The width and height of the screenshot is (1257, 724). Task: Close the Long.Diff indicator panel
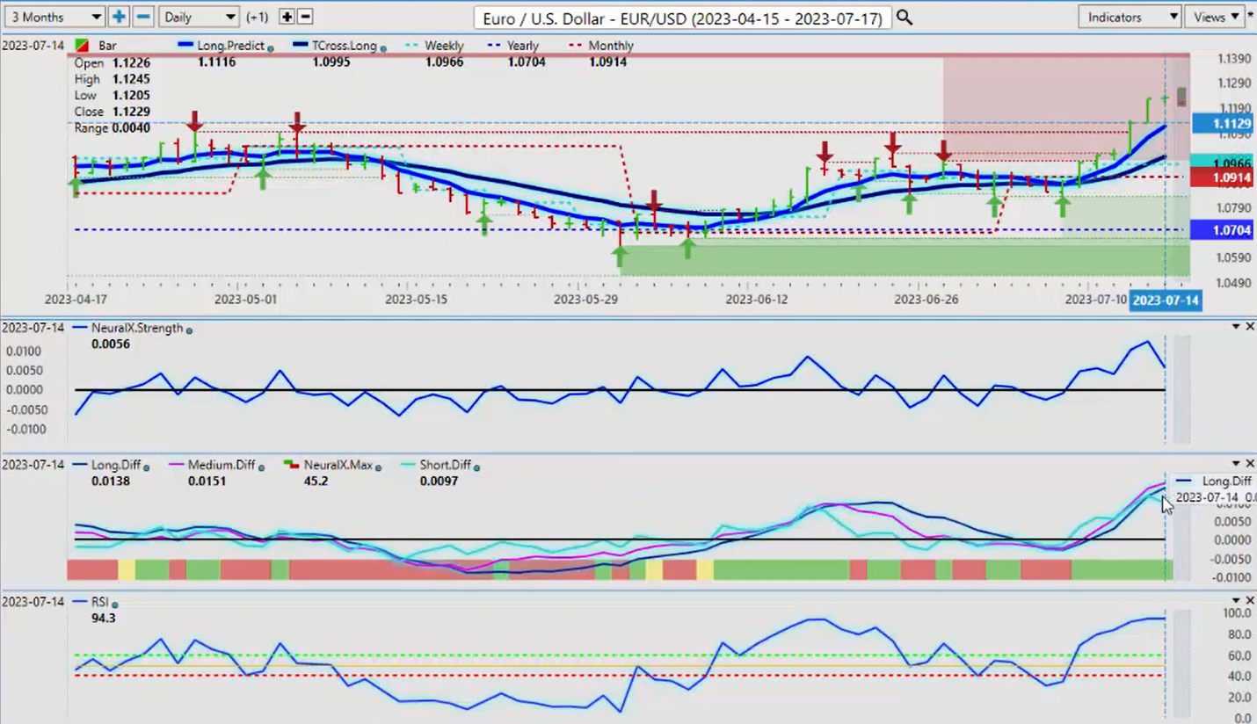click(x=1250, y=463)
